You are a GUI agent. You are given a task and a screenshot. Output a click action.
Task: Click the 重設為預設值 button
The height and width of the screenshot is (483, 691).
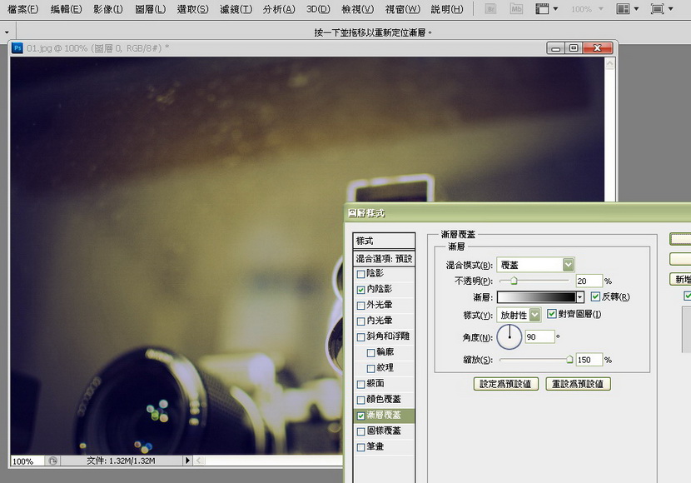(579, 385)
